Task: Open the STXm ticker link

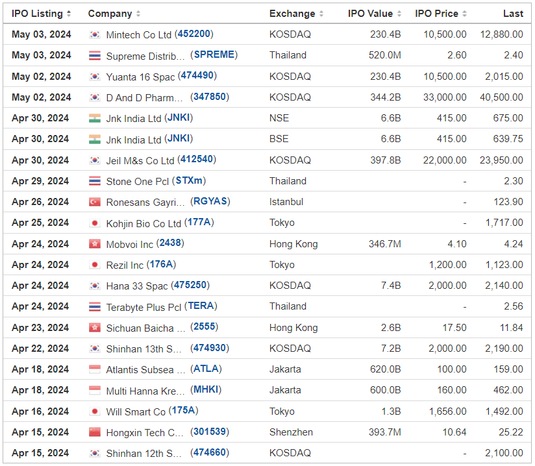Action: coord(189,180)
